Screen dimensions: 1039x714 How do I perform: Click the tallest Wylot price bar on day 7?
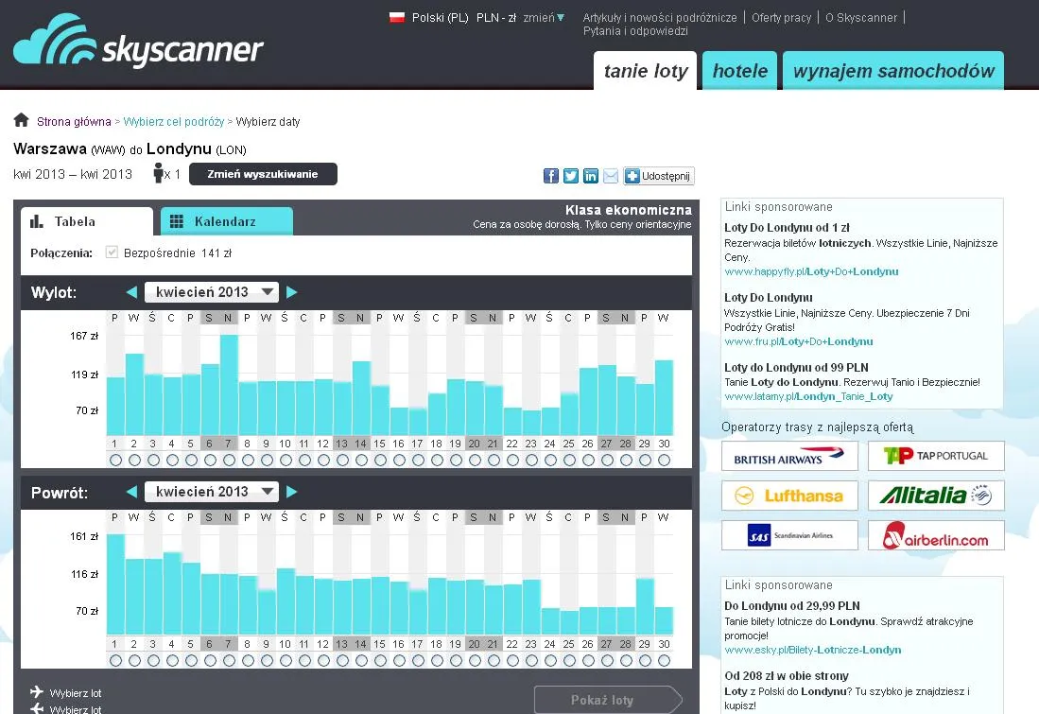tap(230, 385)
